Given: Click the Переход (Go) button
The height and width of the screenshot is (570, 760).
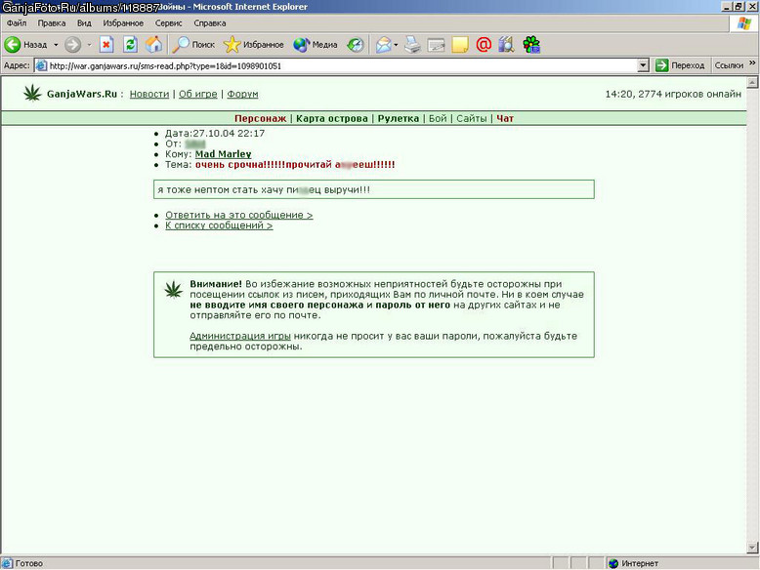Looking at the screenshot, I should pyautogui.click(x=680, y=65).
